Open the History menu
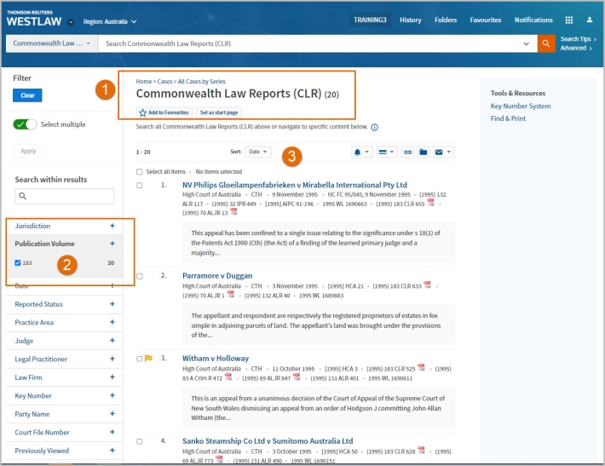 tap(410, 20)
